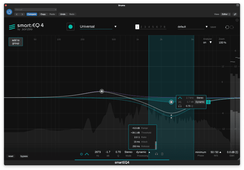Click the headphones icon in bottom bar
This screenshot has height=170, width=244.
tap(157, 154)
